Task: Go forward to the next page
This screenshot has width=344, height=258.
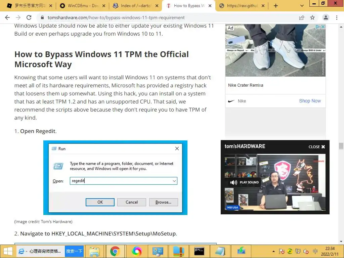Action: click(x=18, y=17)
